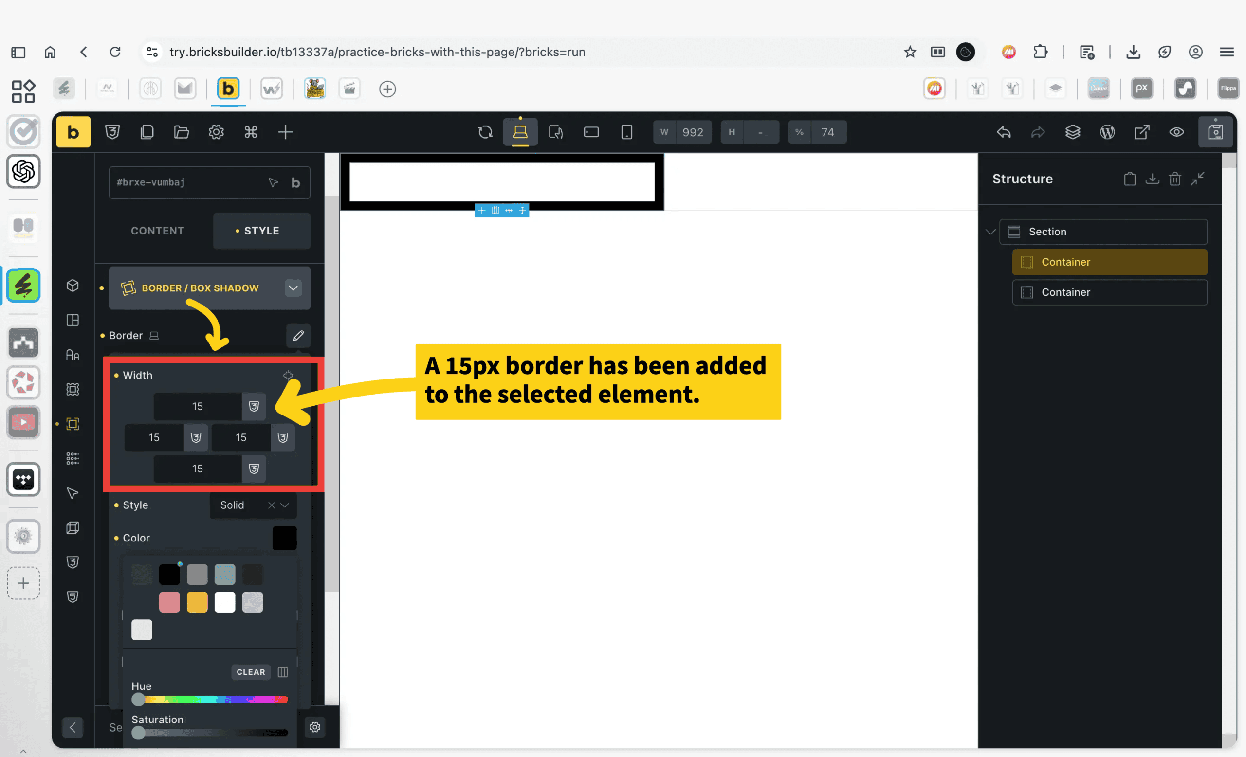The width and height of the screenshot is (1246, 757).
Task: Open the Pages icon in the toolbar
Action: (x=147, y=132)
